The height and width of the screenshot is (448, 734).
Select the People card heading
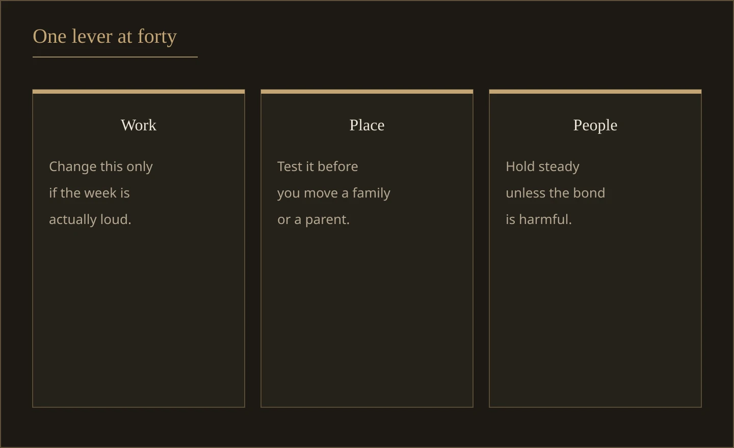[595, 125]
